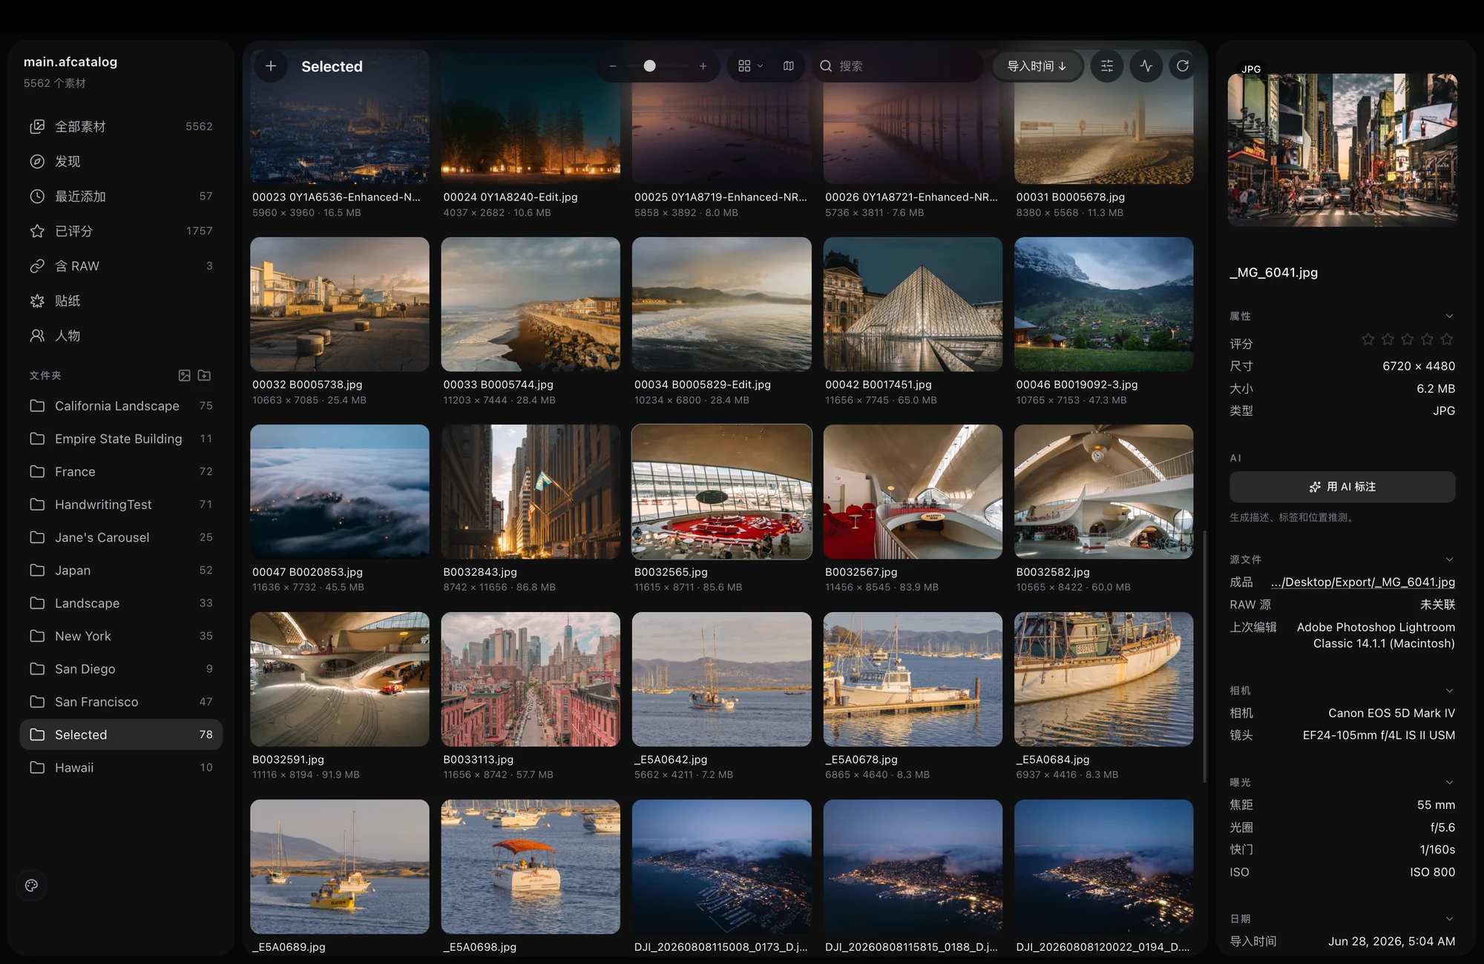This screenshot has width=1484, height=964.
Task: Select the Selected folder in sidebar
Action: 121,735
